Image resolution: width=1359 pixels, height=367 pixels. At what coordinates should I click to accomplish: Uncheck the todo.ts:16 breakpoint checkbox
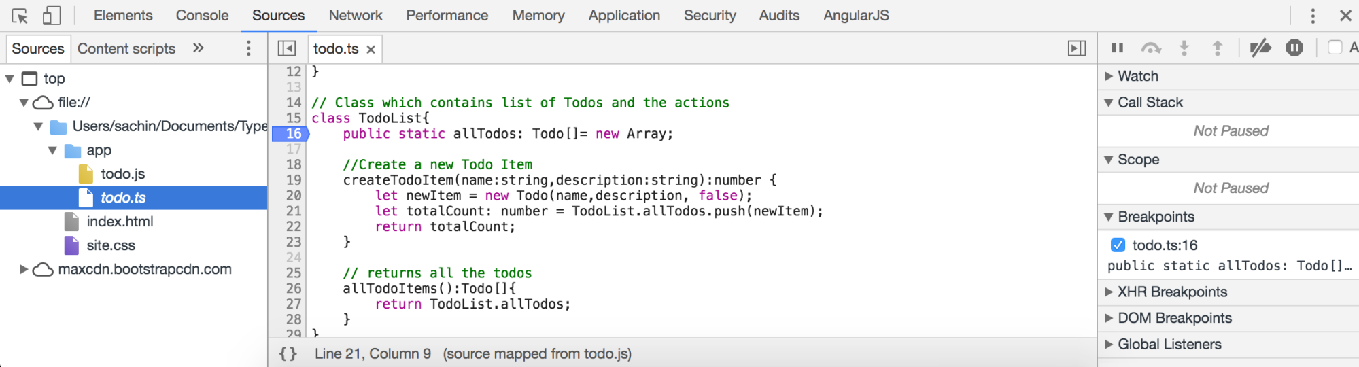(1118, 245)
